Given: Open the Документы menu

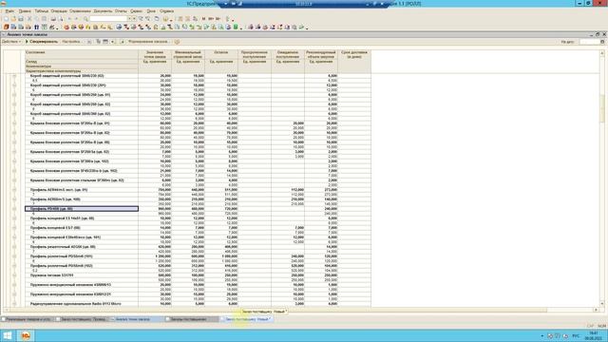Looking at the screenshot, I should (103, 11).
